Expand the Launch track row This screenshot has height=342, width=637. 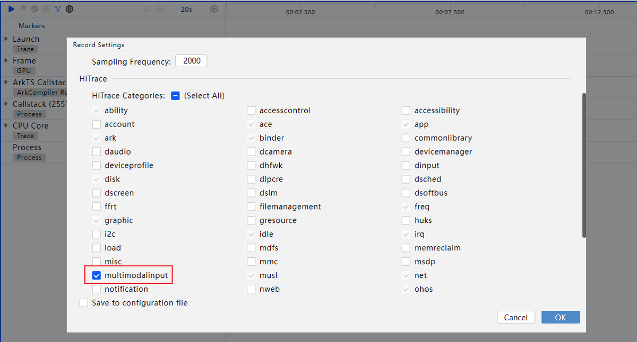[x=5, y=39]
